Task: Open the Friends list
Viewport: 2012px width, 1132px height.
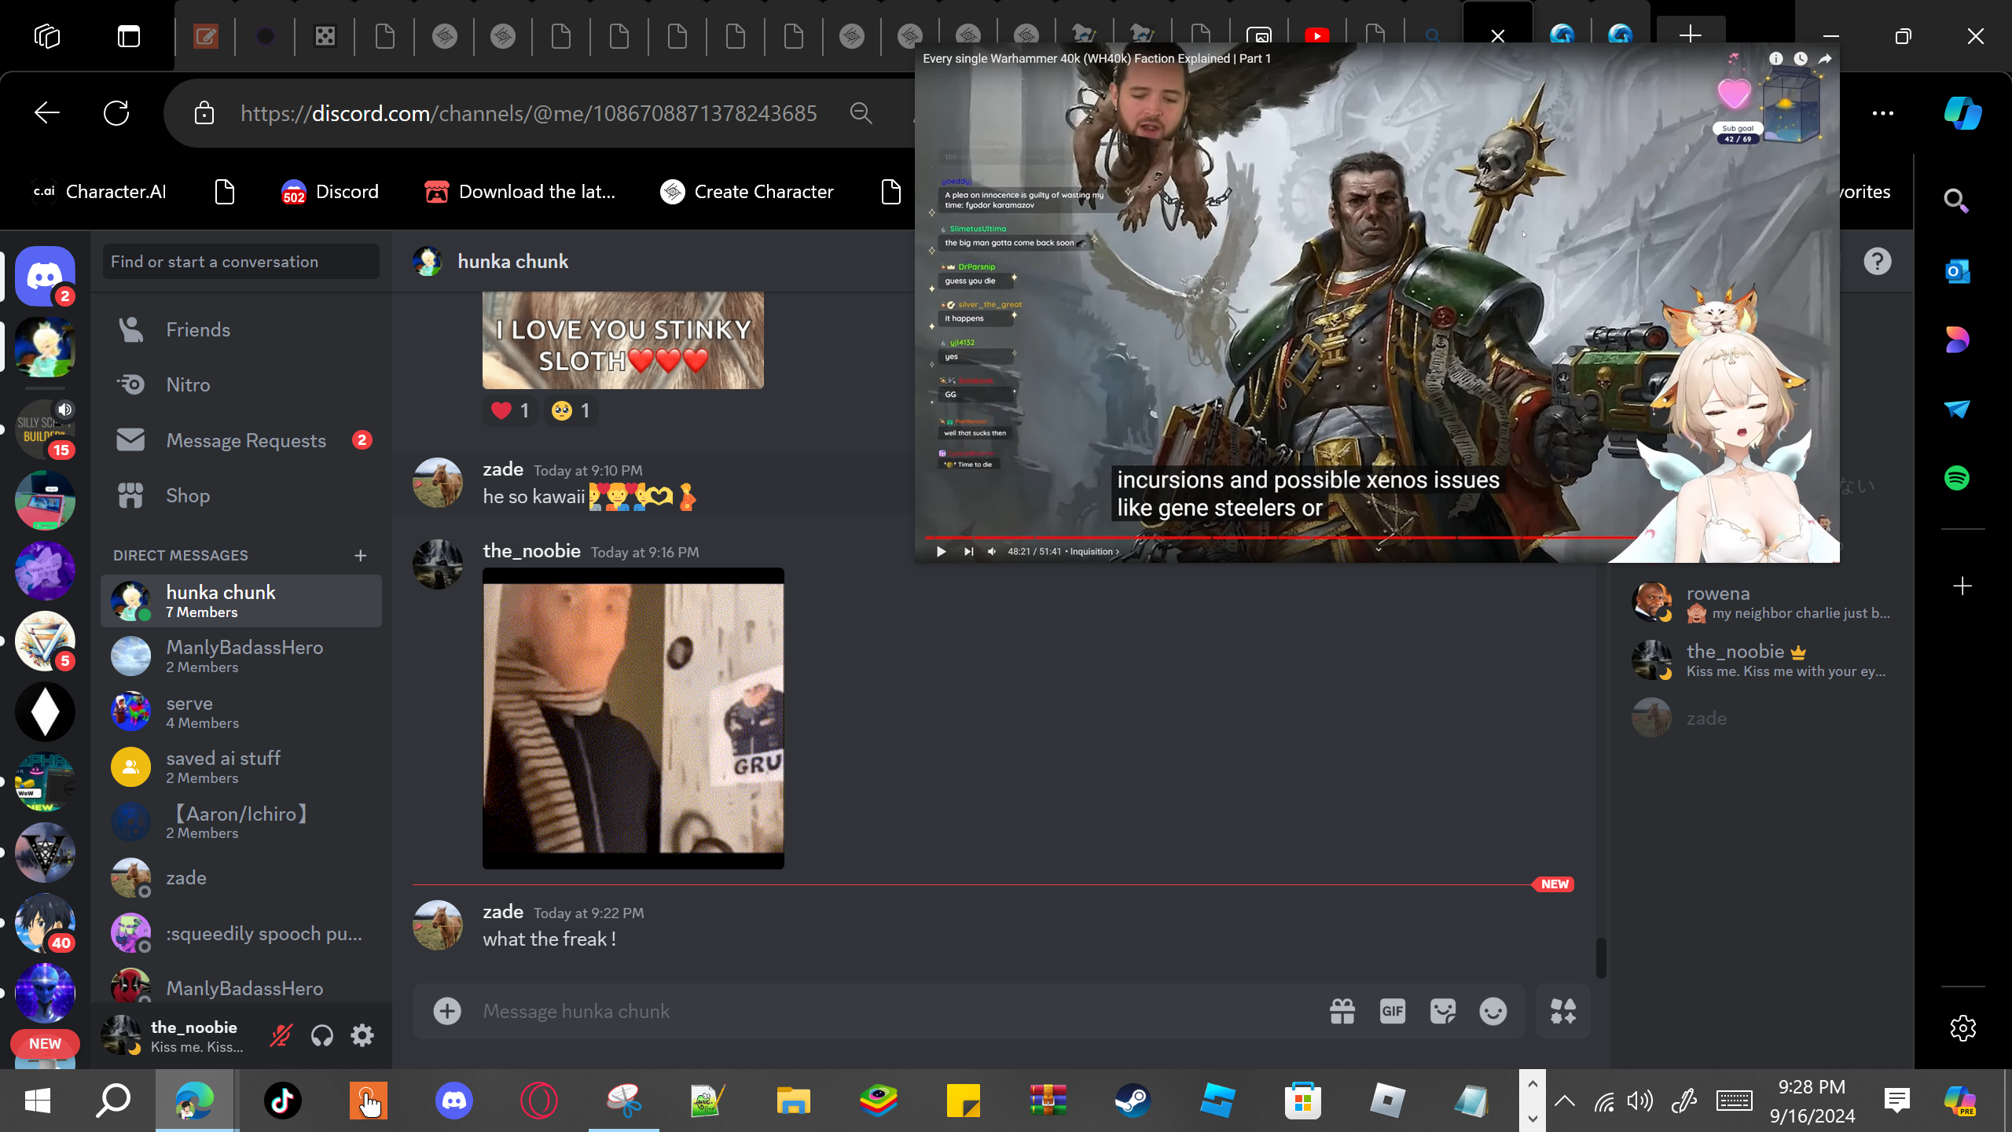Action: [240, 329]
